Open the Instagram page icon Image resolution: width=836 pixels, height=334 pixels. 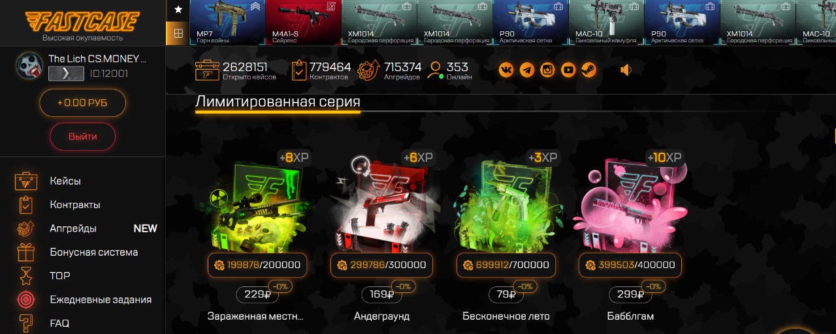pyautogui.click(x=547, y=69)
